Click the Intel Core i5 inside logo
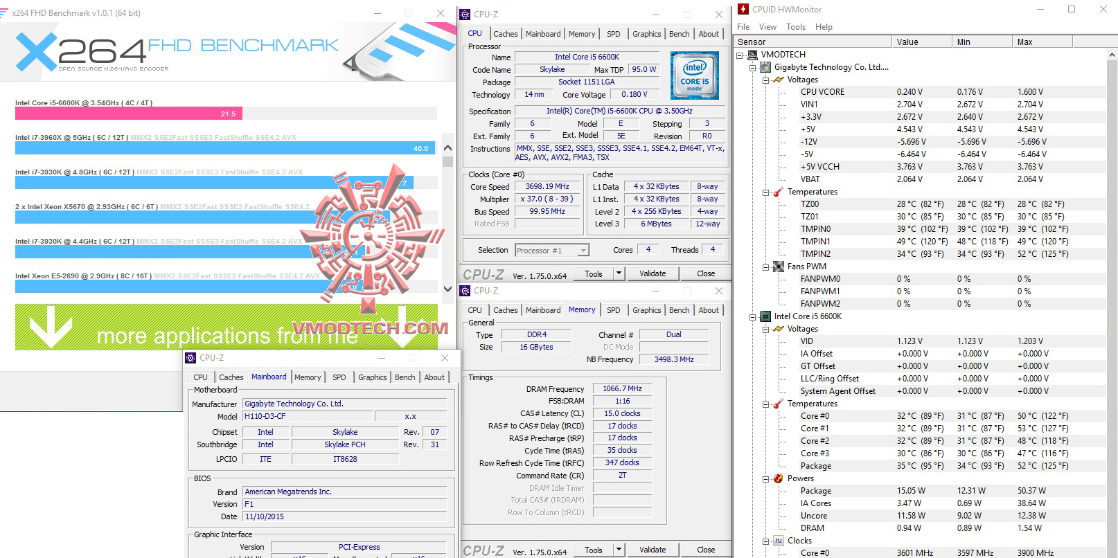The width and height of the screenshot is (1118, 558). coord(695,76)
